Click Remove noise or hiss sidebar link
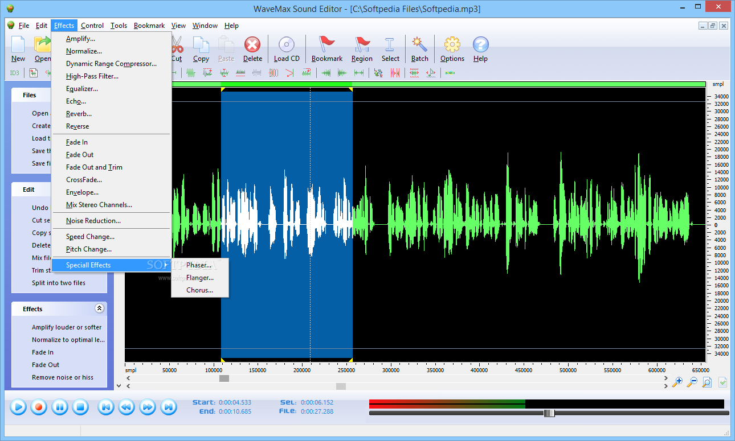 click(x=63, y=377)
